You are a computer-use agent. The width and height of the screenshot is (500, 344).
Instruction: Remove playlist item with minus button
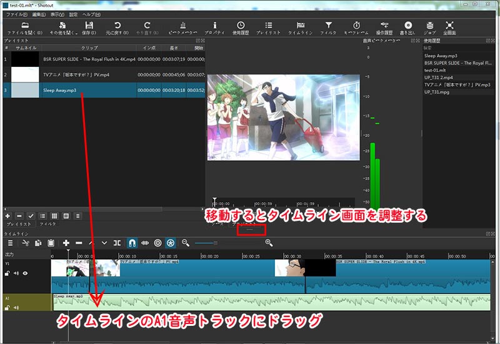click(x=19, y=216)
